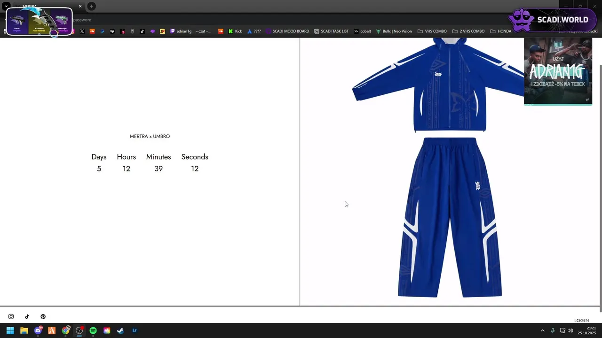This screenshot has height=338, width=602.
Task: Click the ADRIAN1G Tebex promo banner
Action: [558, 71]
